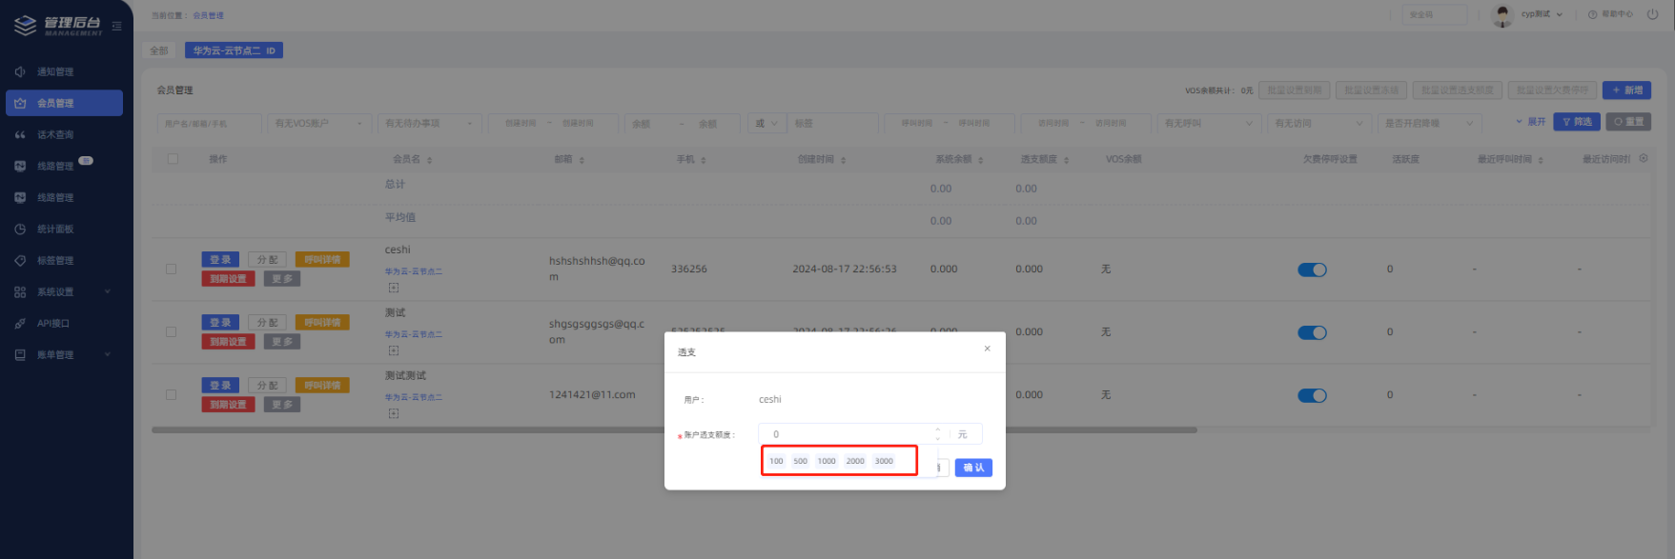
Task: Tick the checkbox for the ceshi row
Action: point(172,270)
